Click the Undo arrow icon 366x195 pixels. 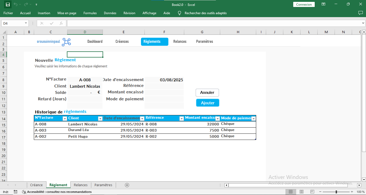click(x=16, y=5)
